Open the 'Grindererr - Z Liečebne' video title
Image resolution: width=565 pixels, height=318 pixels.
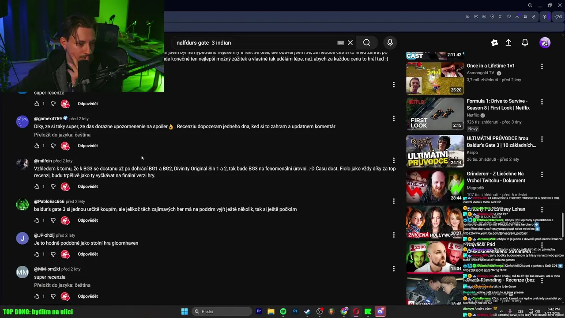tap(496, 177)
